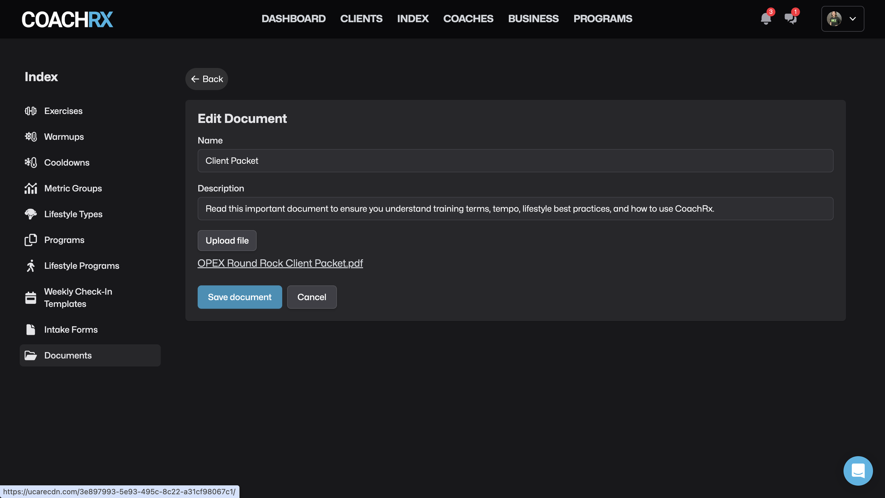Open the CLIENTS top menu

pos(361,19)
